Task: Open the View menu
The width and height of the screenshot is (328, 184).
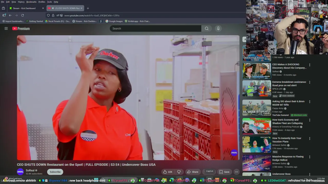Action: coord(14,2)
